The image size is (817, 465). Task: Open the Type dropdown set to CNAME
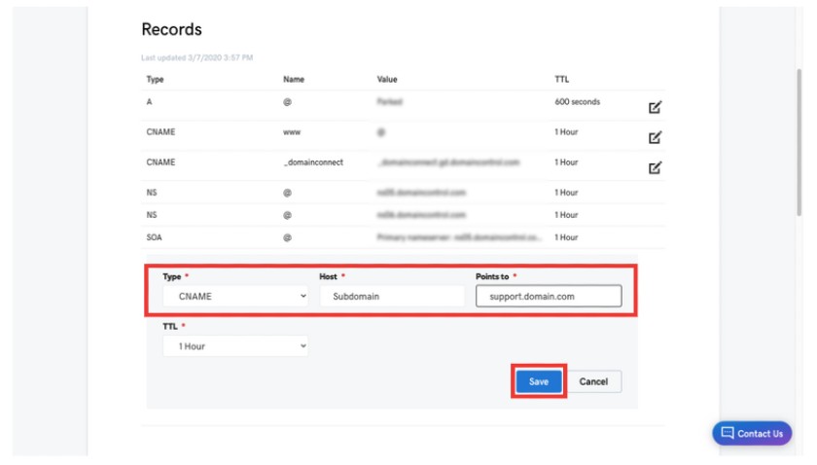tap(235, 296)
